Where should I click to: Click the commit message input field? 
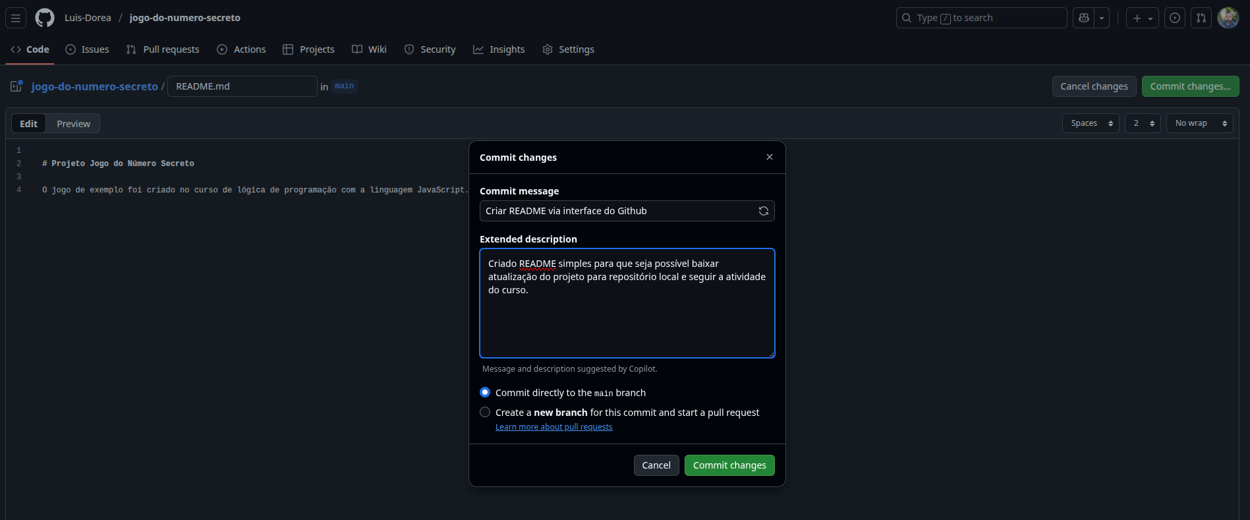619,211
